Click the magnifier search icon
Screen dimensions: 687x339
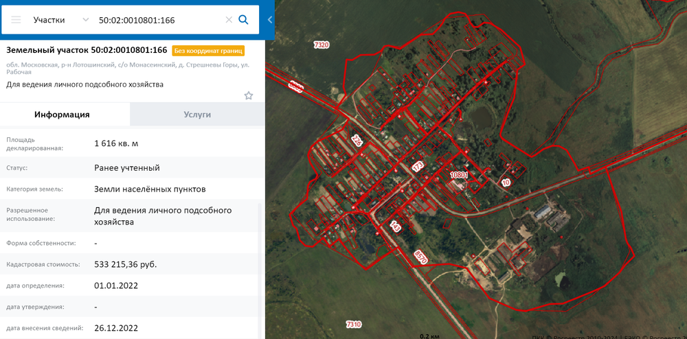pos(243,20)
